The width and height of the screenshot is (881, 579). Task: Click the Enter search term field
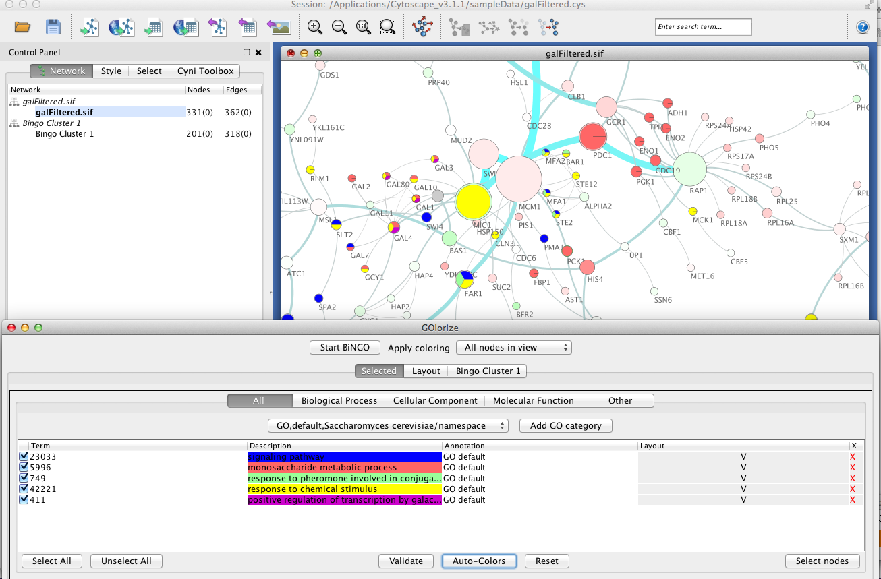pos(703,27)
